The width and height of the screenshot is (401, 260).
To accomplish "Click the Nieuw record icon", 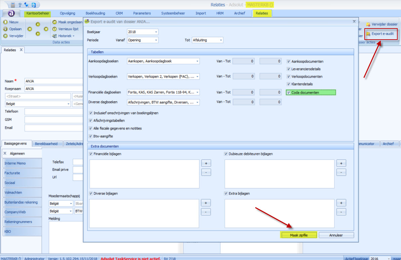I will (5, 22).
